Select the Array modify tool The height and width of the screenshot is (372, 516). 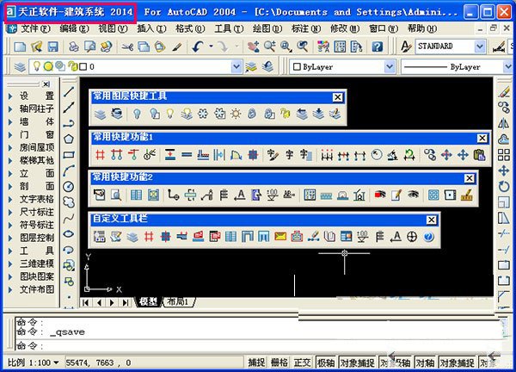503,154
